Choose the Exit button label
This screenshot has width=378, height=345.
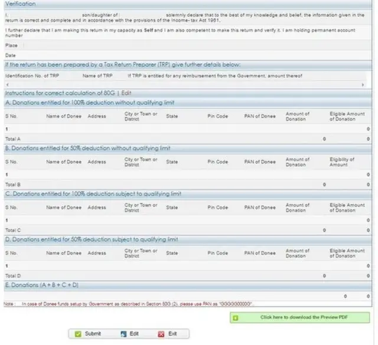(x=172, y=334)
